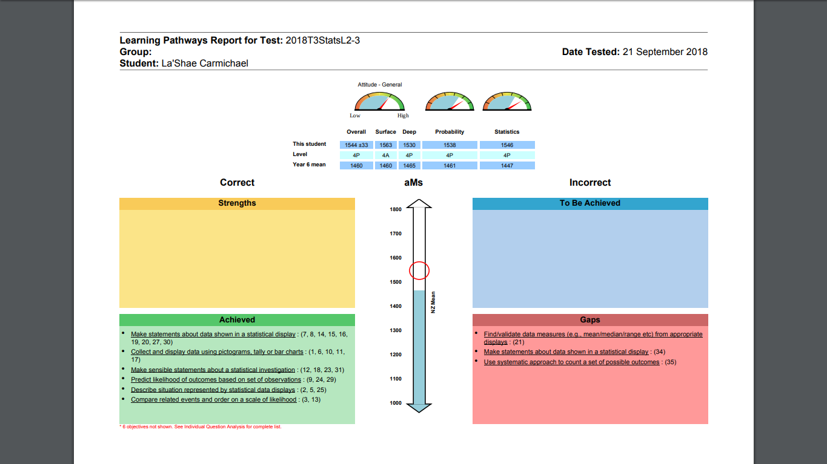827x464 pixels.
Task: Click the 'Correct' section heading
Action: [x=237, y=183]
